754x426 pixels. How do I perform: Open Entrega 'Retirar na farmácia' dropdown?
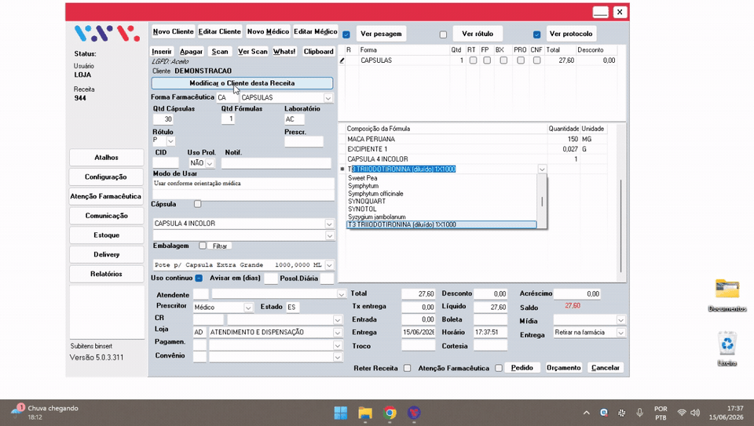[x=620, y=333]
